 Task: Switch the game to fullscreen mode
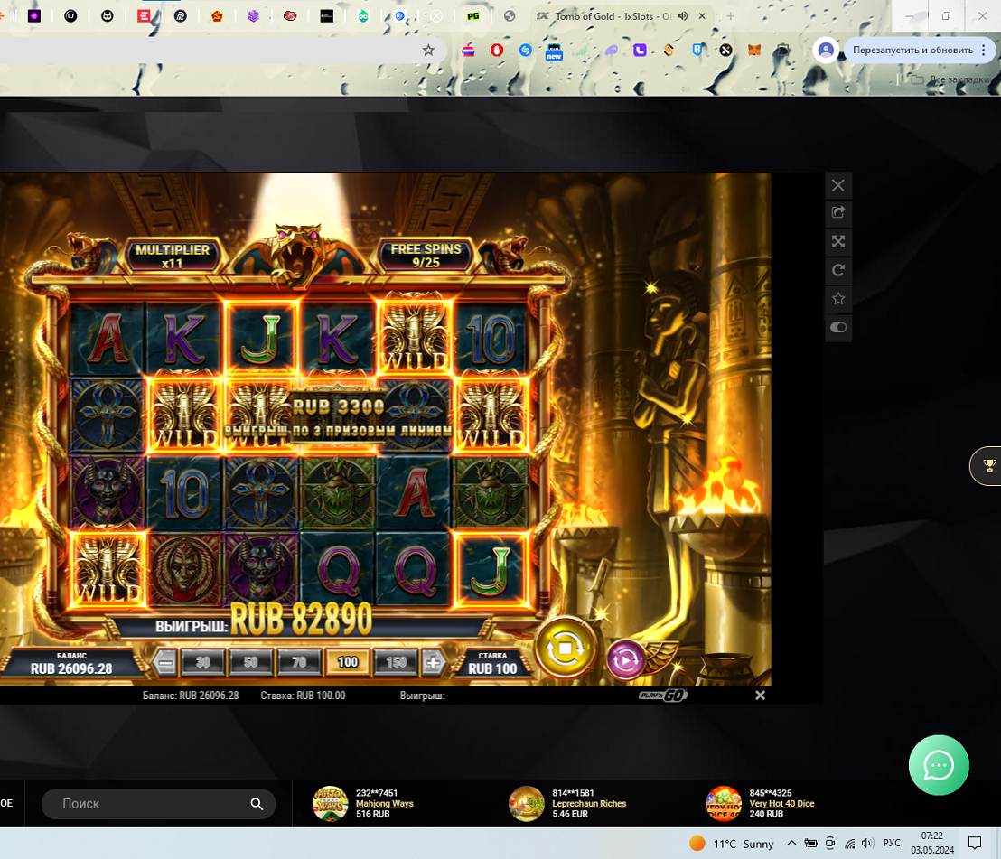(838, 241)
